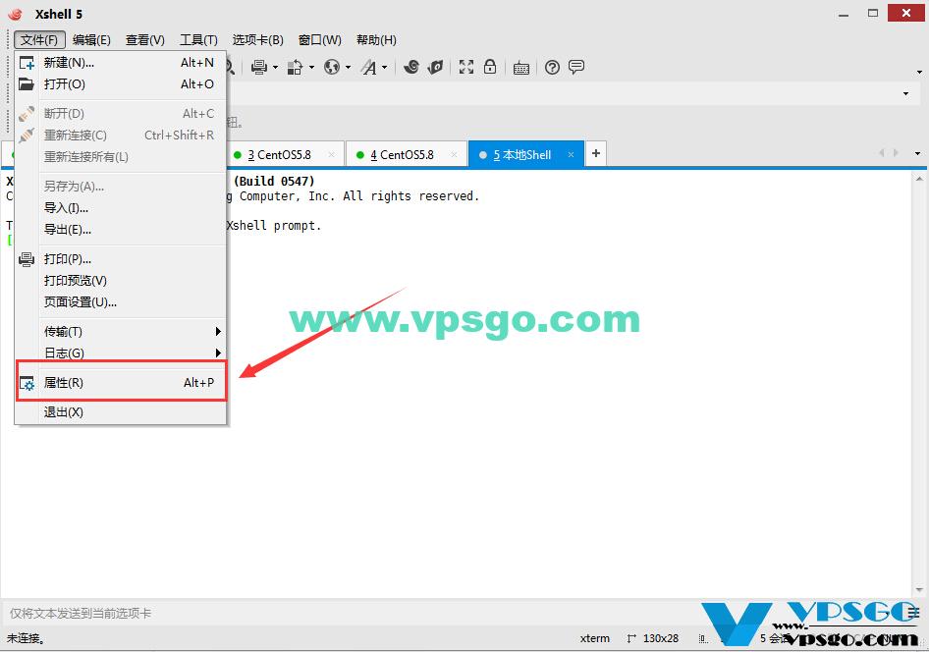Choose 打印预览(V) menu entry
Image resolution: width=929 pixels, height=652 pixels.
point(121,281)
